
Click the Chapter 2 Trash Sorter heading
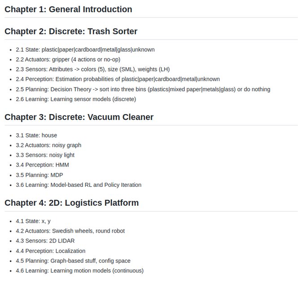point(71,31)
